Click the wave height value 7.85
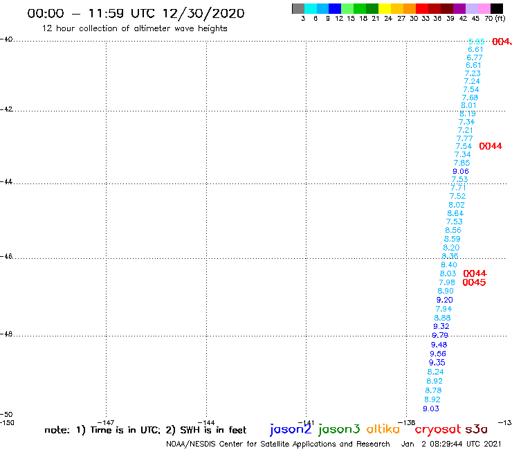 [x=461, y=163]
